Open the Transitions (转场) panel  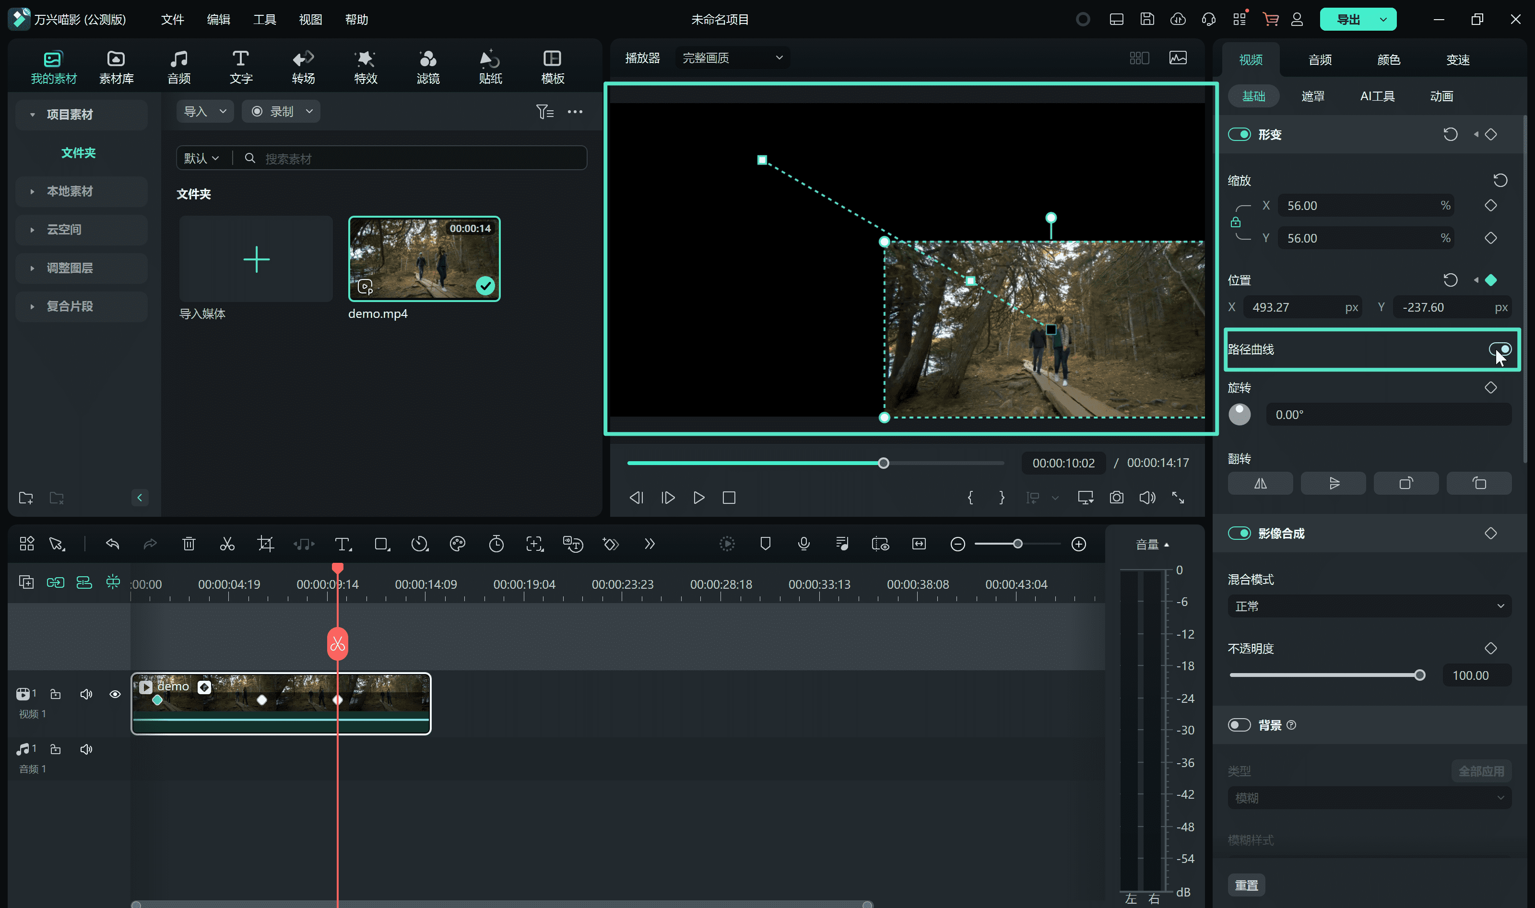[x=303, y=66]
